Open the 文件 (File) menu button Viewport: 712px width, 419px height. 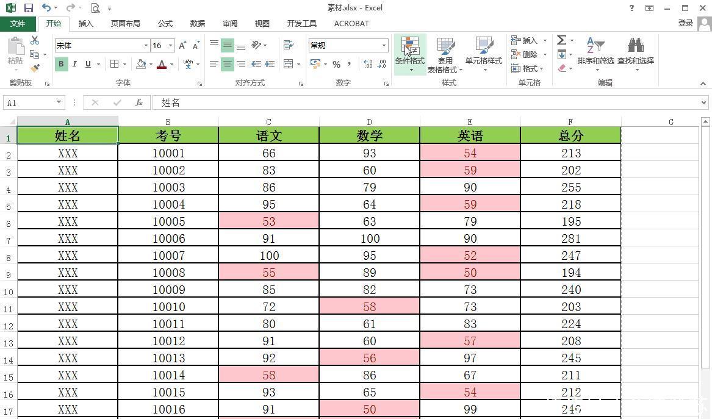pos(18,24)
